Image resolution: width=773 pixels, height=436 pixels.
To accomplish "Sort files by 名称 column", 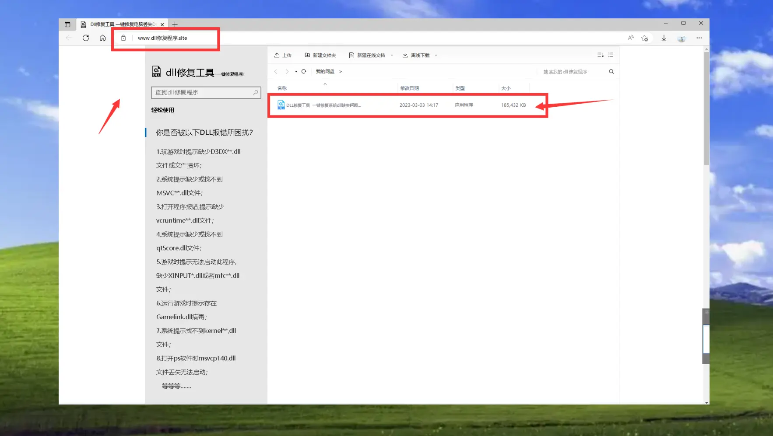I will [282, 88].
